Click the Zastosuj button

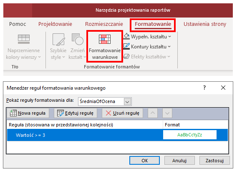click(x=214, y=161)
